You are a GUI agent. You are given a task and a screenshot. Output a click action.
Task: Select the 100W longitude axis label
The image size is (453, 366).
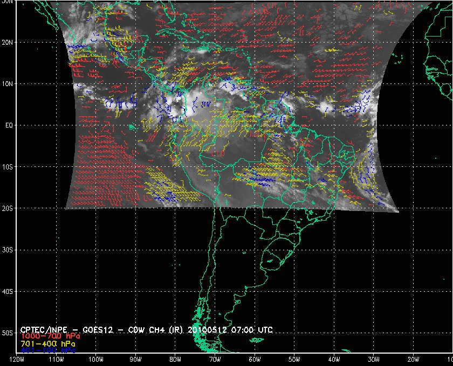tap(95, 360)
